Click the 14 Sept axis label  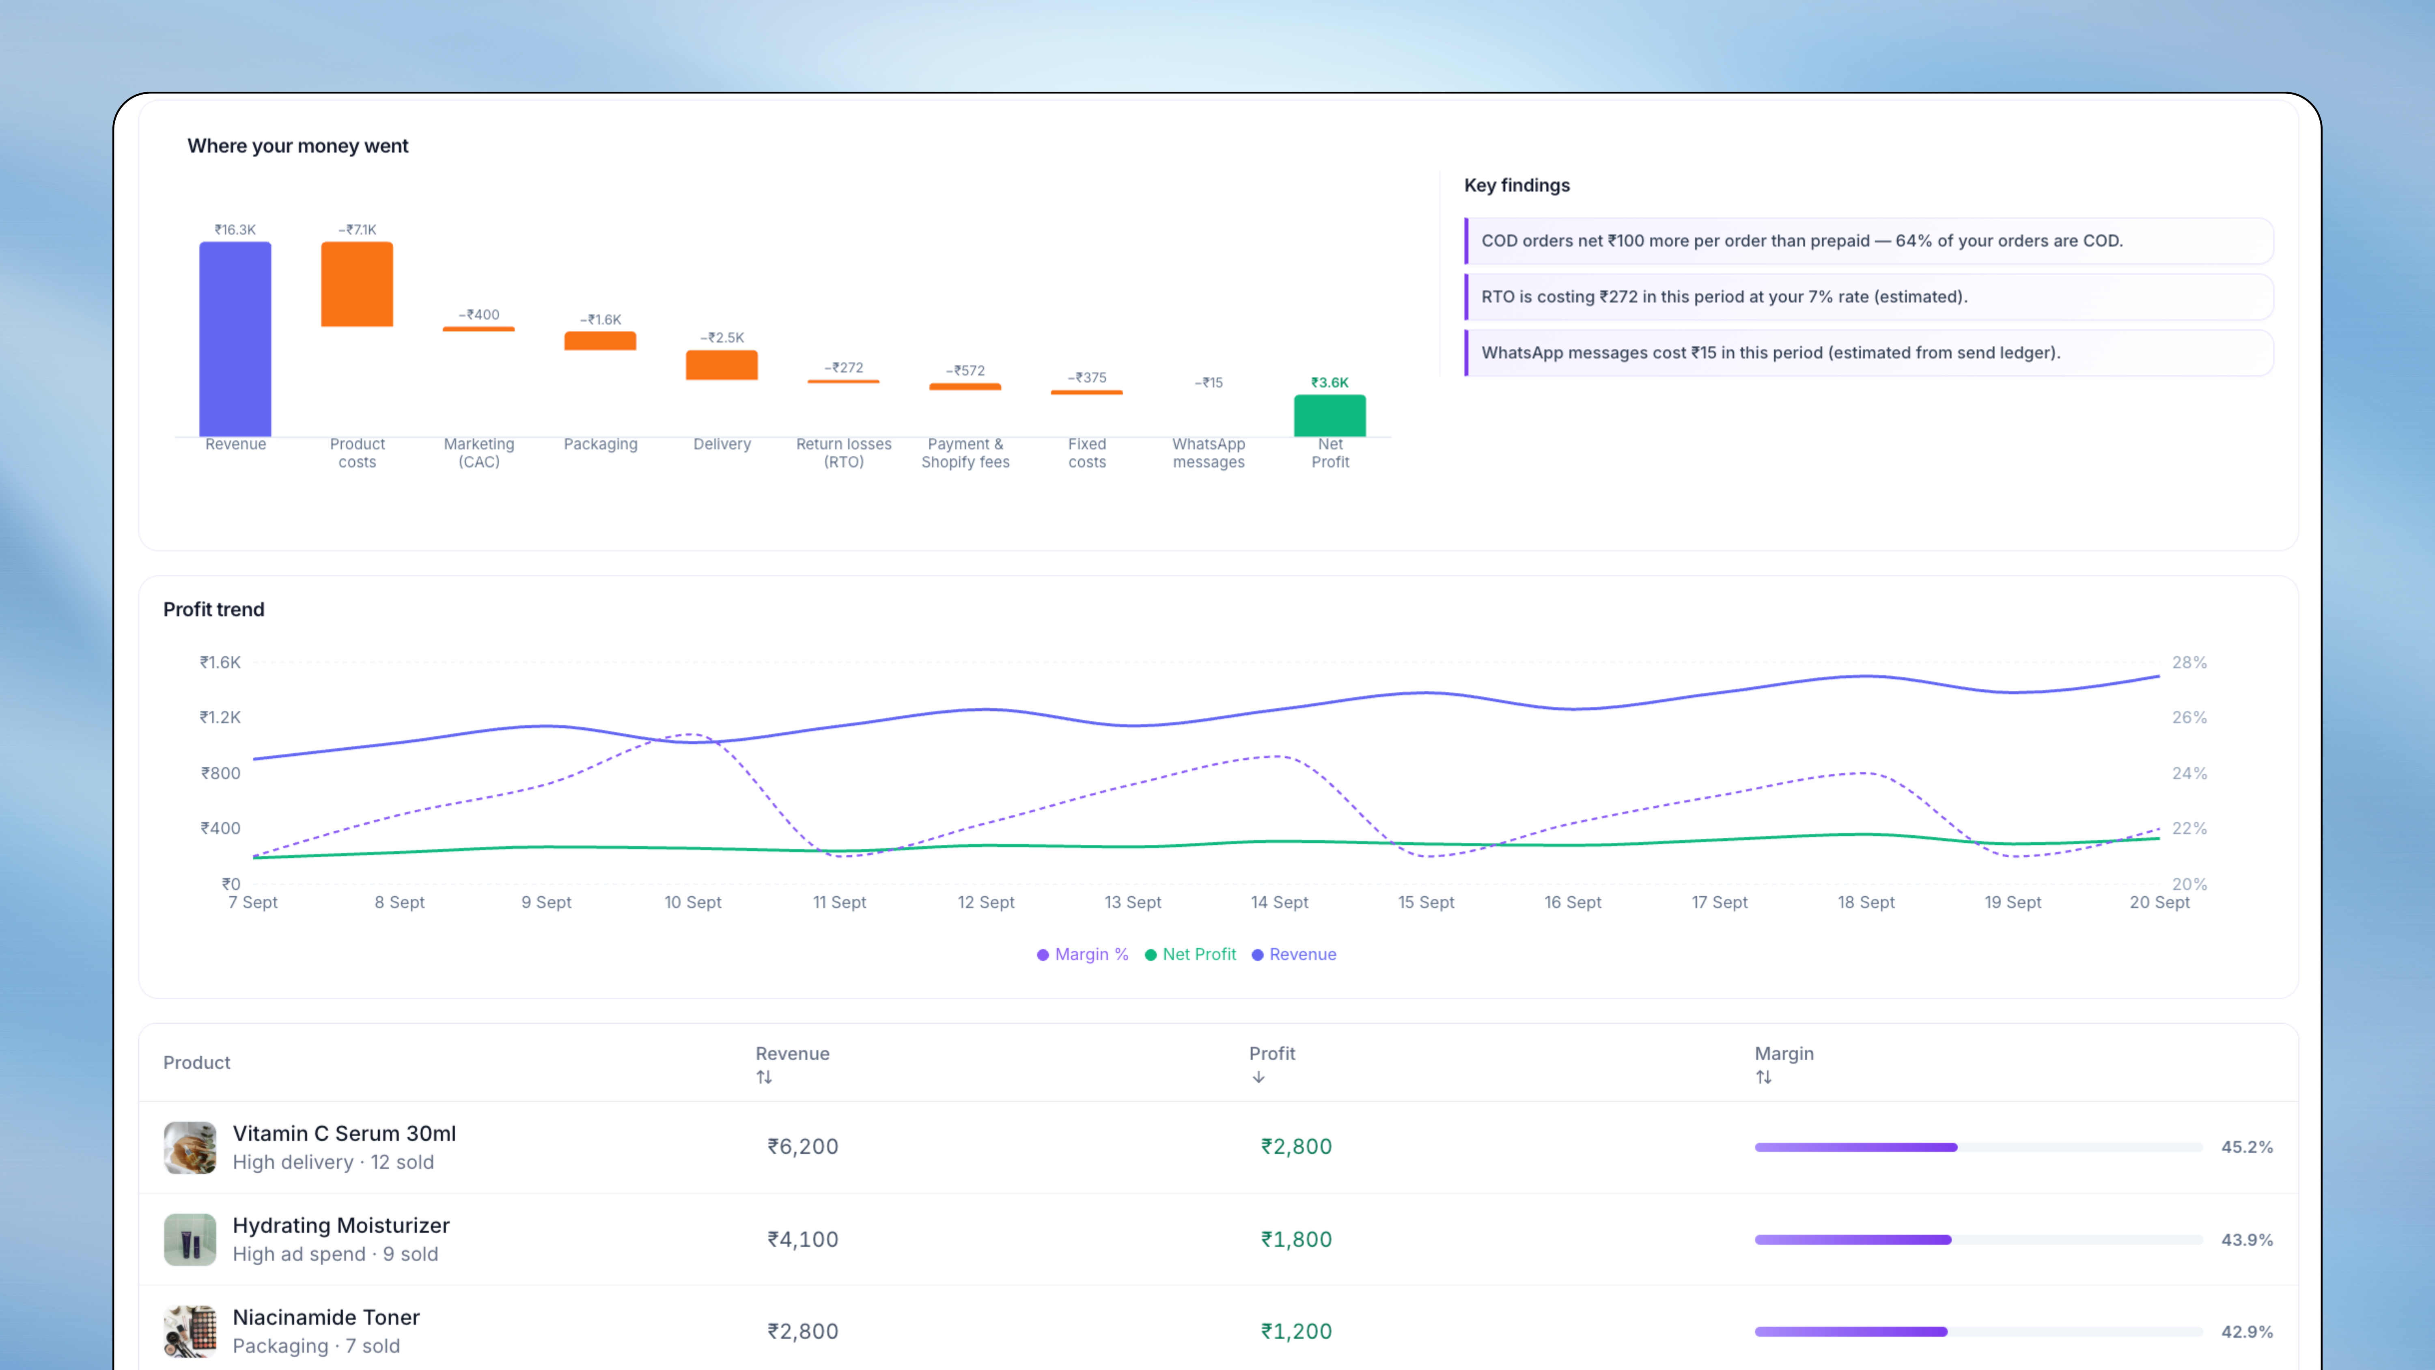pyautogui.click(x=1280, y=902)
